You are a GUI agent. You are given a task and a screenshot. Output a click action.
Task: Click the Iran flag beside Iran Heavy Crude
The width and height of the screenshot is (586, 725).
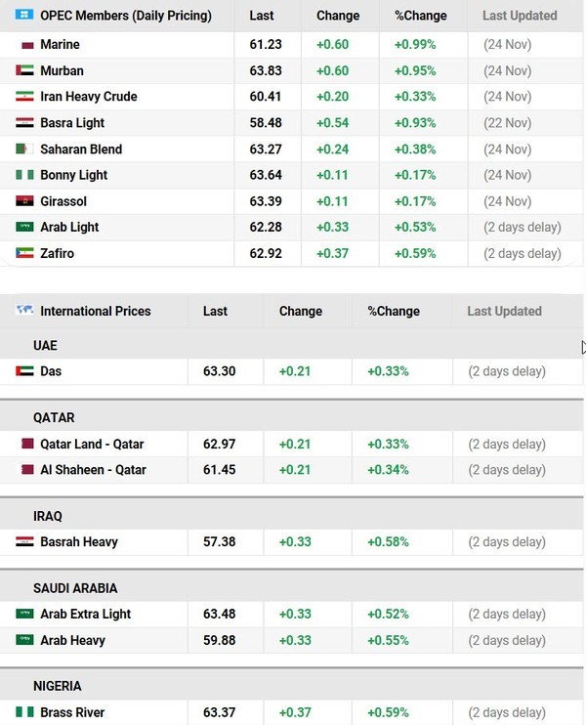tap(25, 97)
